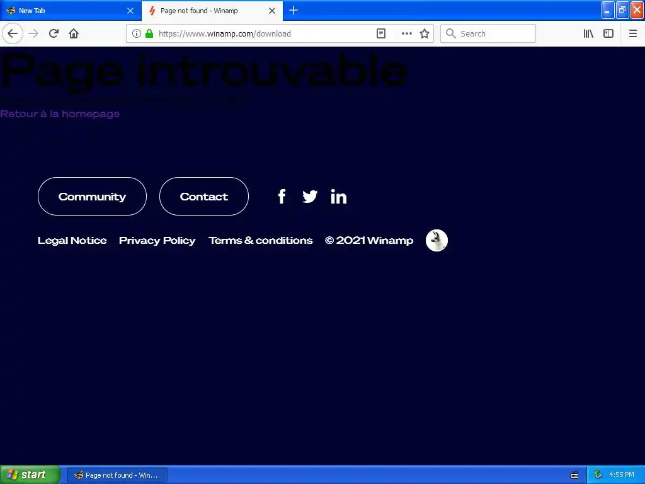Open the Windows start menu
This screenshot has height=484, width=645.
(x=30, y=475)
